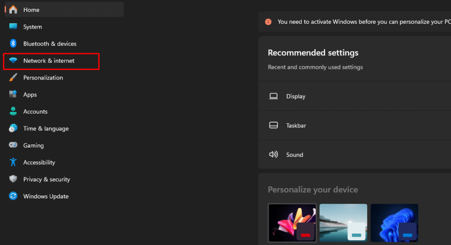Click the Accounts person icon

tap(13, 112)
